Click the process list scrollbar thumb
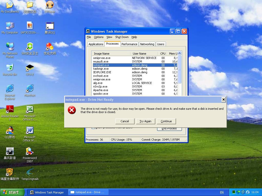The height and width of the screenshot is (196, 262). tap(180, 69)
